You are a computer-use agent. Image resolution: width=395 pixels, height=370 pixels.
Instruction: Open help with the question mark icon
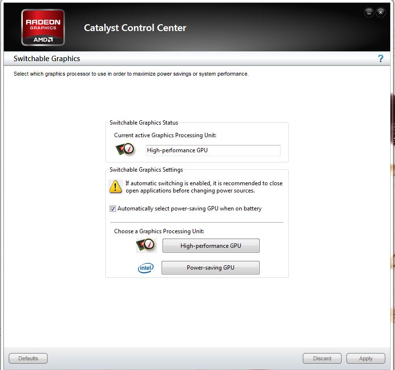pos(380,58)
